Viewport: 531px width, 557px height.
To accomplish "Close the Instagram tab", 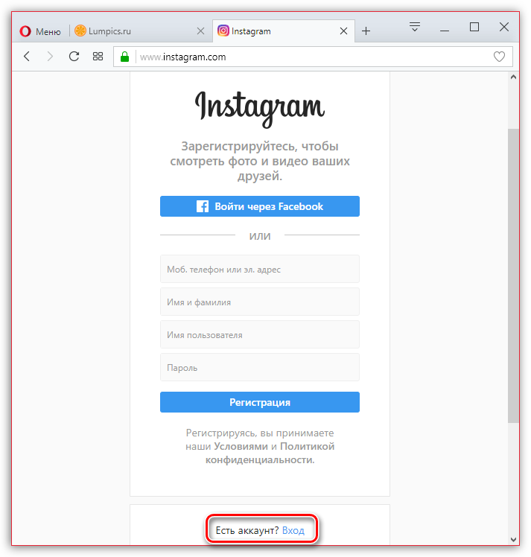I will [x=343, y=31].
